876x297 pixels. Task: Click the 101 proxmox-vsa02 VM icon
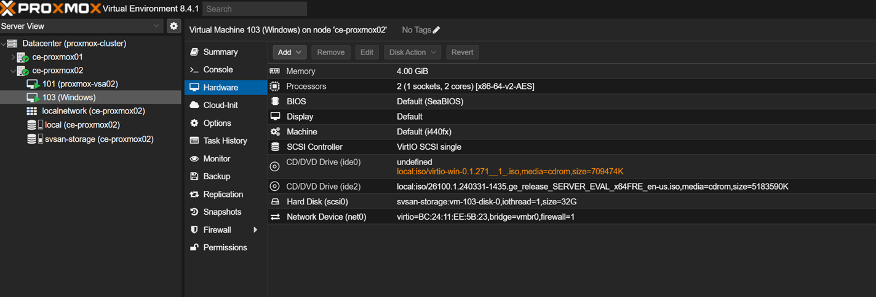33,84
